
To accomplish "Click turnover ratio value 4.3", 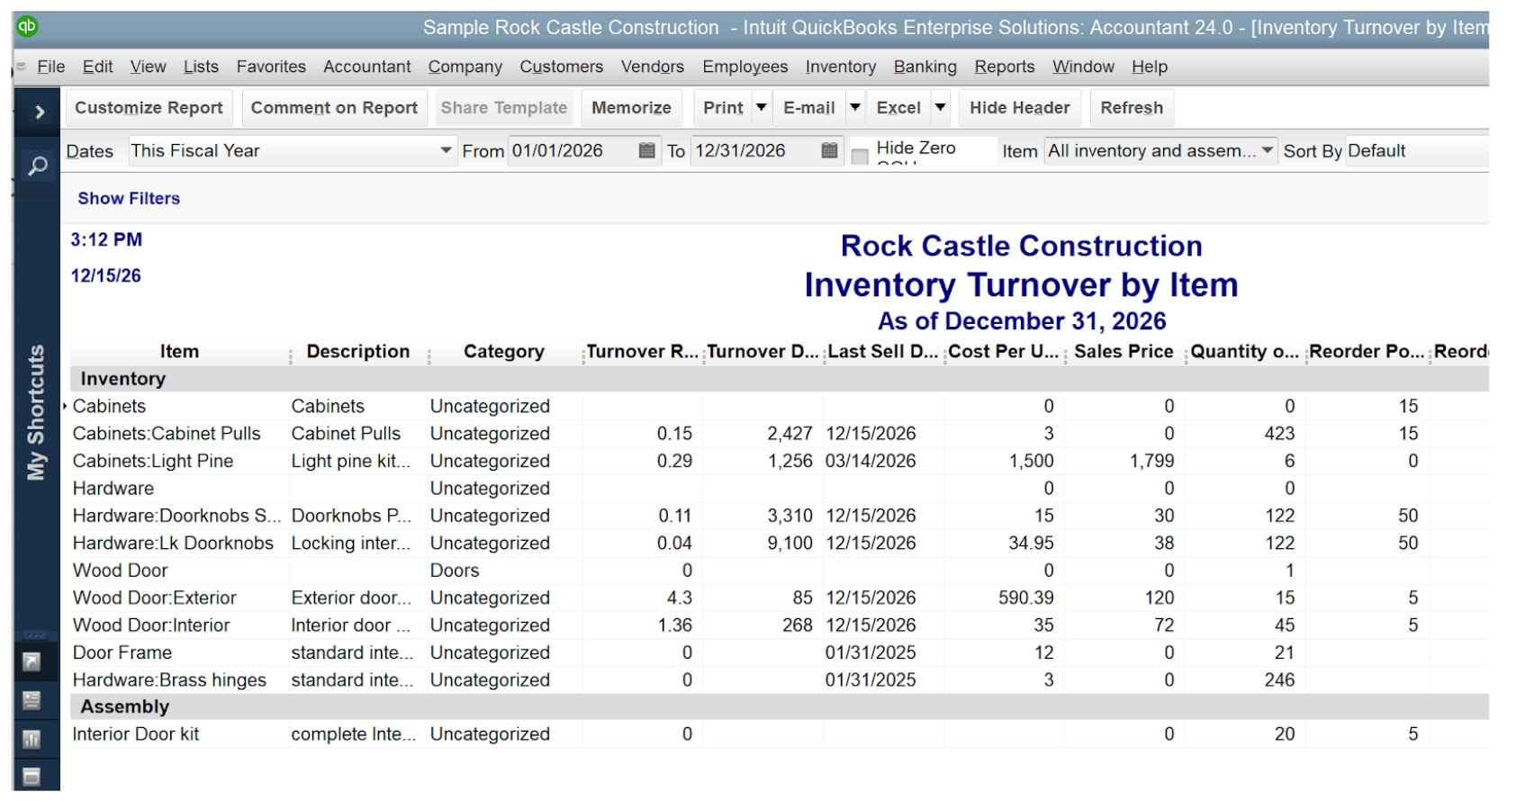I will click(x=680, y=598).
